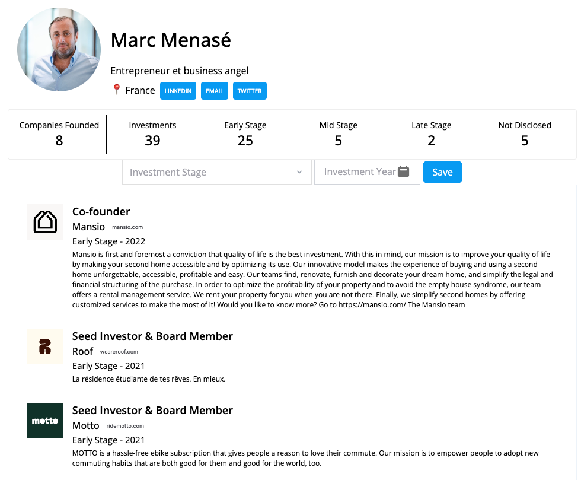
Task: Expand the Investment Stage dropdown arrow
Action: pyautogui.click(x=299, y=172)
